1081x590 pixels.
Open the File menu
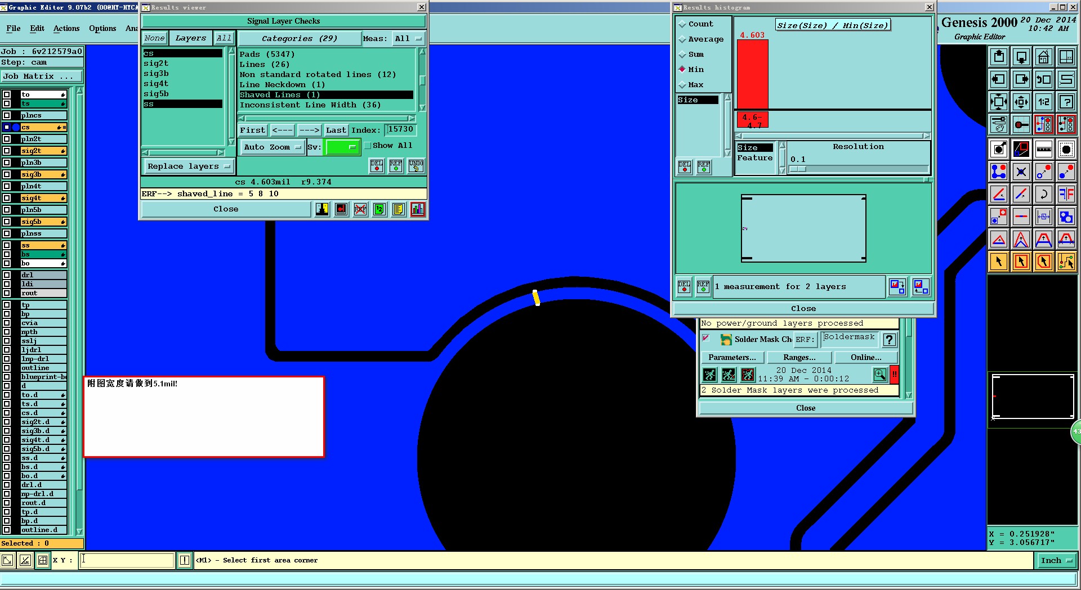click(x=14, y=29)
